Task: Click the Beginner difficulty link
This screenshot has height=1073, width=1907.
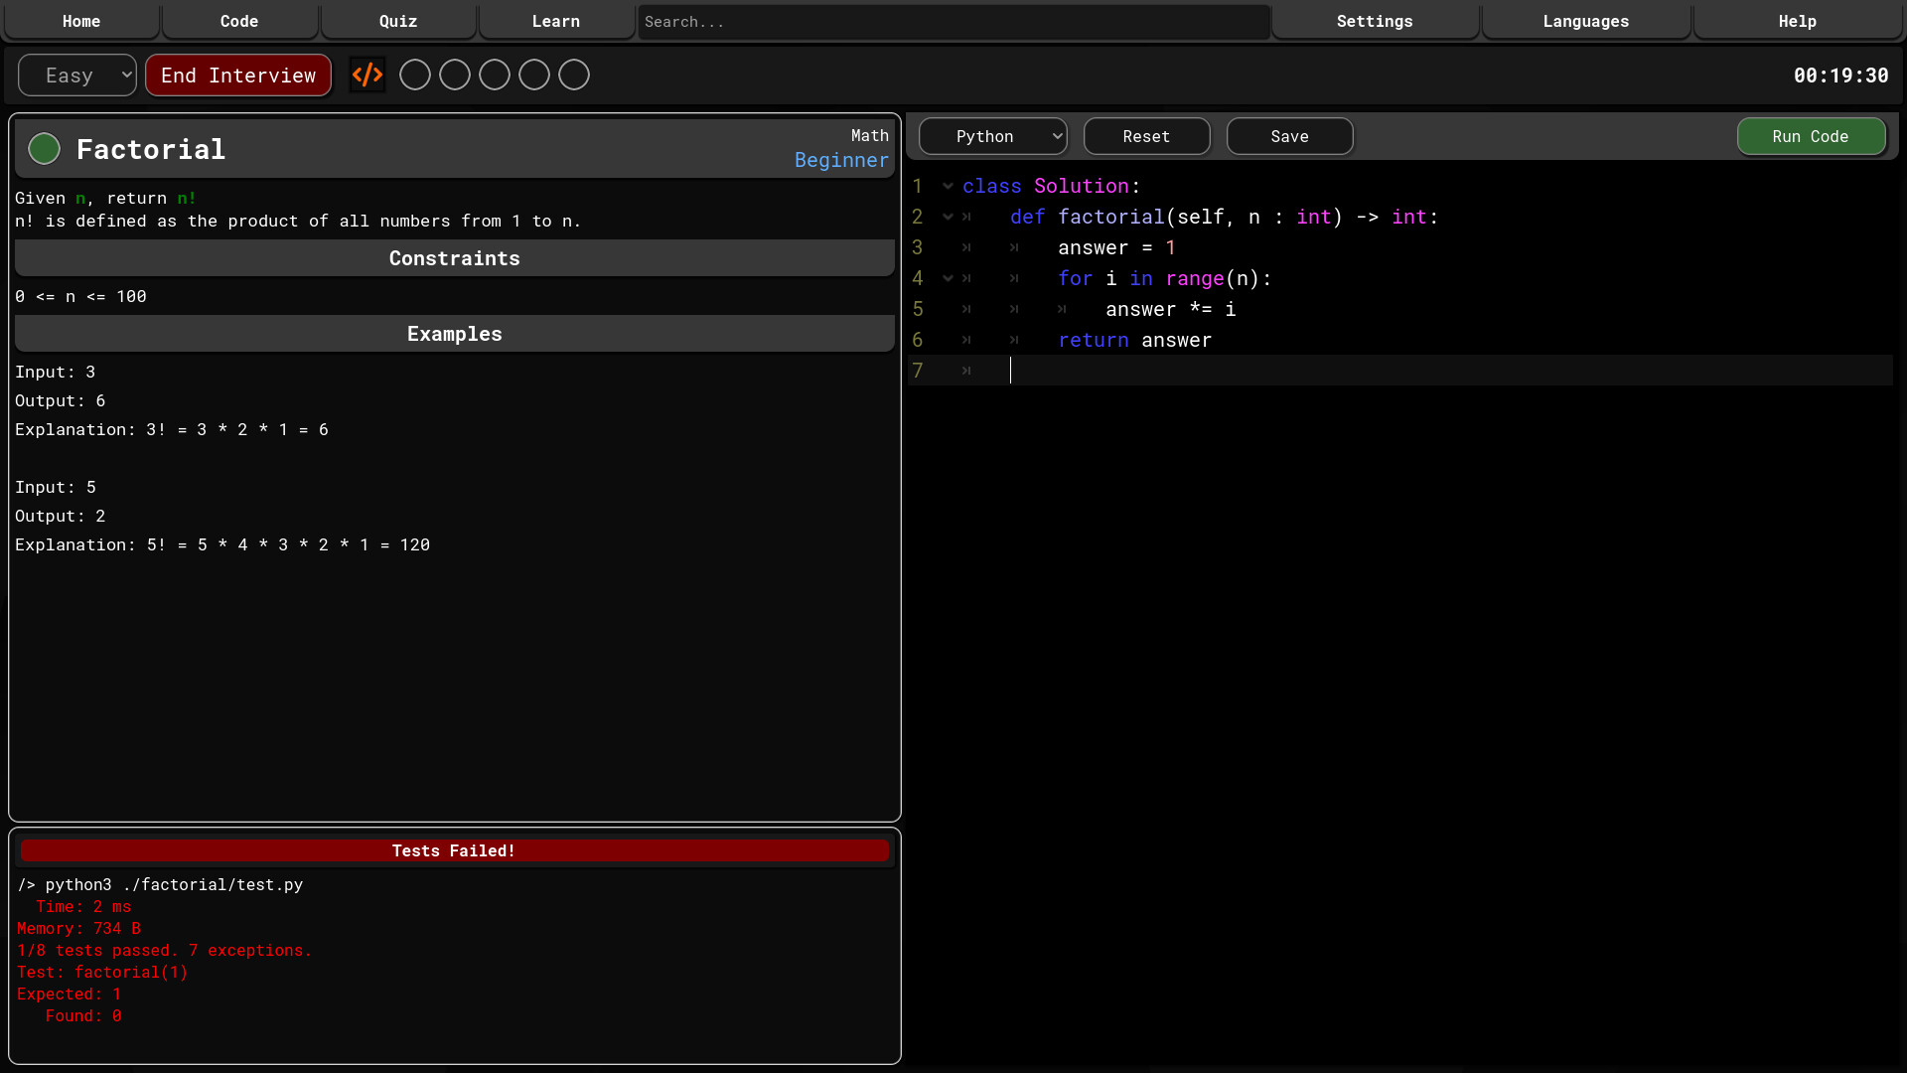Action: coord(841,160)
